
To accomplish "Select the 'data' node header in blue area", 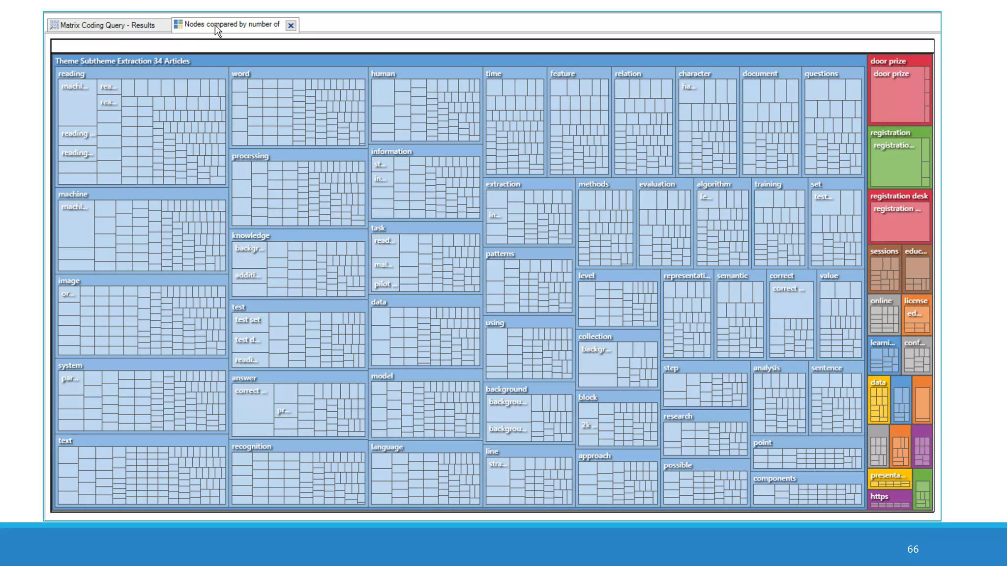I will coord(379,302).
